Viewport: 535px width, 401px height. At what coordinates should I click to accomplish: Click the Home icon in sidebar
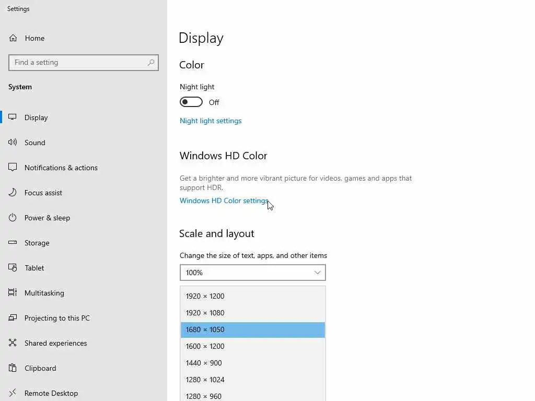tap(13, 38)
